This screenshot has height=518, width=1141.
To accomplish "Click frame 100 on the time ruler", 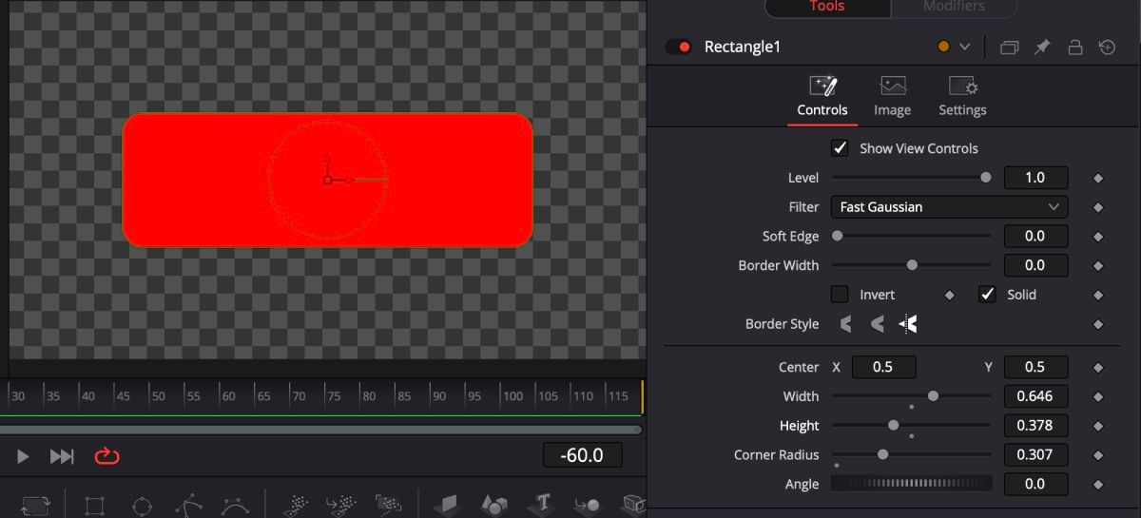I will pos(512,396).
